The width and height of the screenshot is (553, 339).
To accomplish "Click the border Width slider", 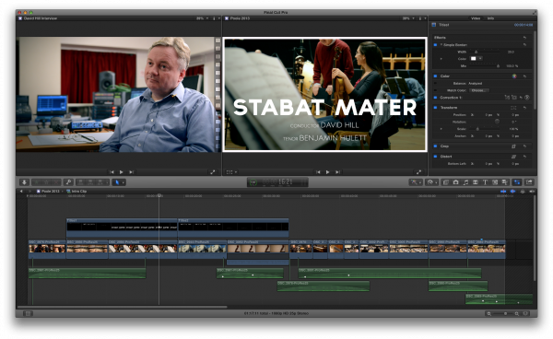I will tap(484, 52).
